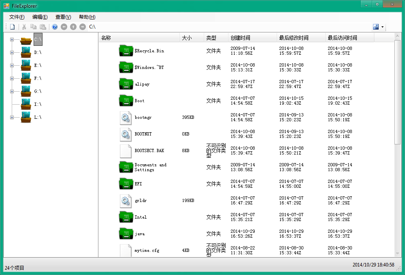Expand the G:\ tree node
The height and width of the screenshot is (275, 405).
pos(12,91)
